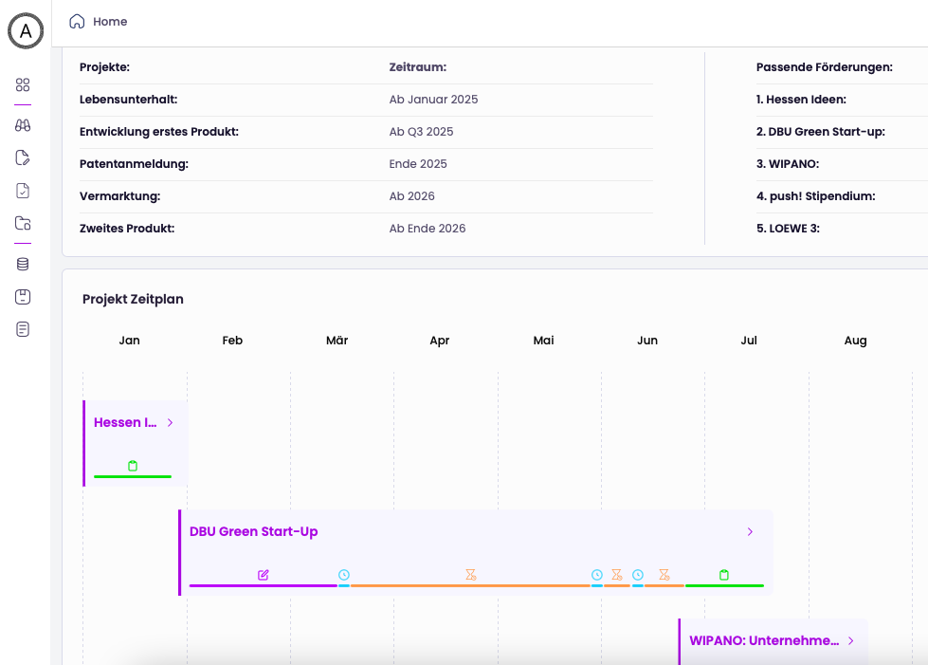Viewport: 928px width, 665px height.
Task: Open the '4. push! Stipendium' funding entry
Action: tap(815, 196)
